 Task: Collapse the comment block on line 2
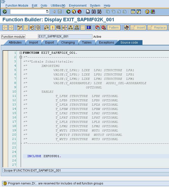pos(21,57)
